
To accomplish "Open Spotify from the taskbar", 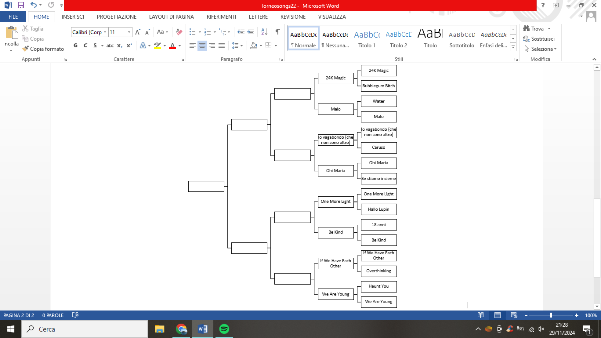I will tap(224, 329).
